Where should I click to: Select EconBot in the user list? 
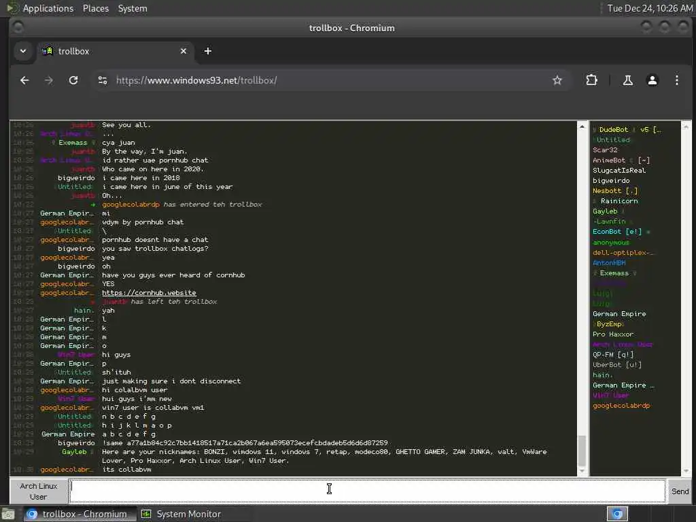coord(621,232)
